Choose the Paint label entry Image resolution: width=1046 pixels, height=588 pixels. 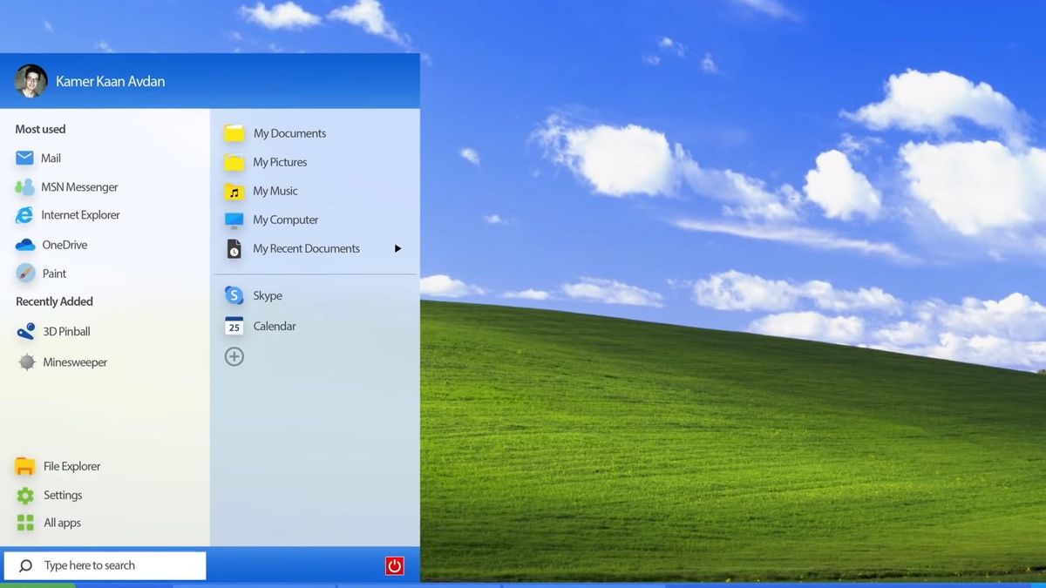pyautogui.click(x=54, y=274)
